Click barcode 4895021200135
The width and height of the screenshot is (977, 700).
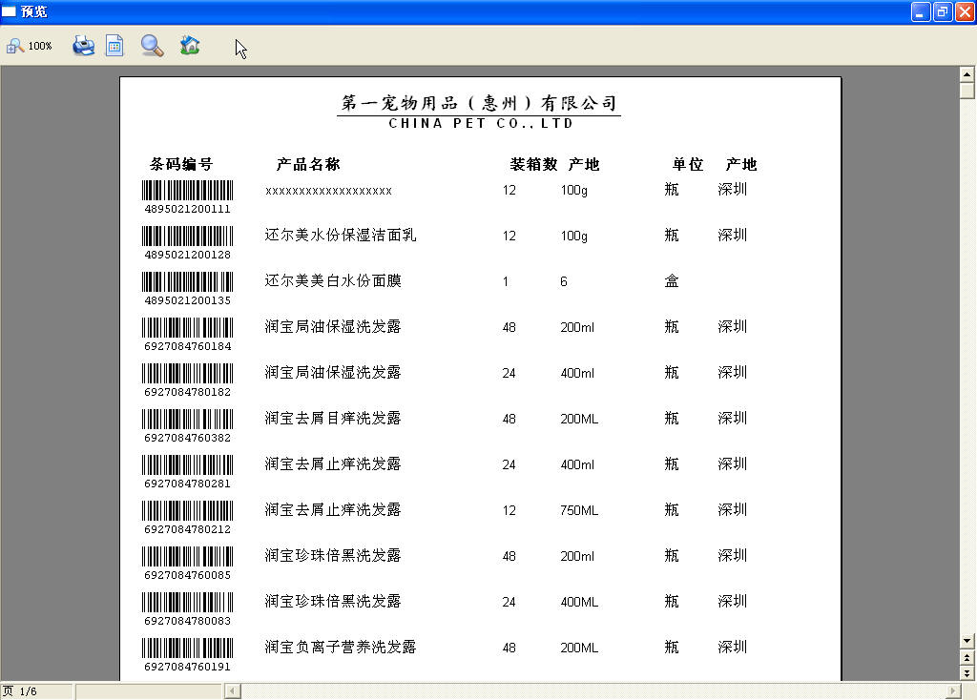point(188,288)
